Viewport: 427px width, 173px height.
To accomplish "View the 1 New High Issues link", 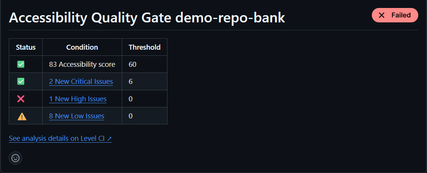I will coord(78,99).
